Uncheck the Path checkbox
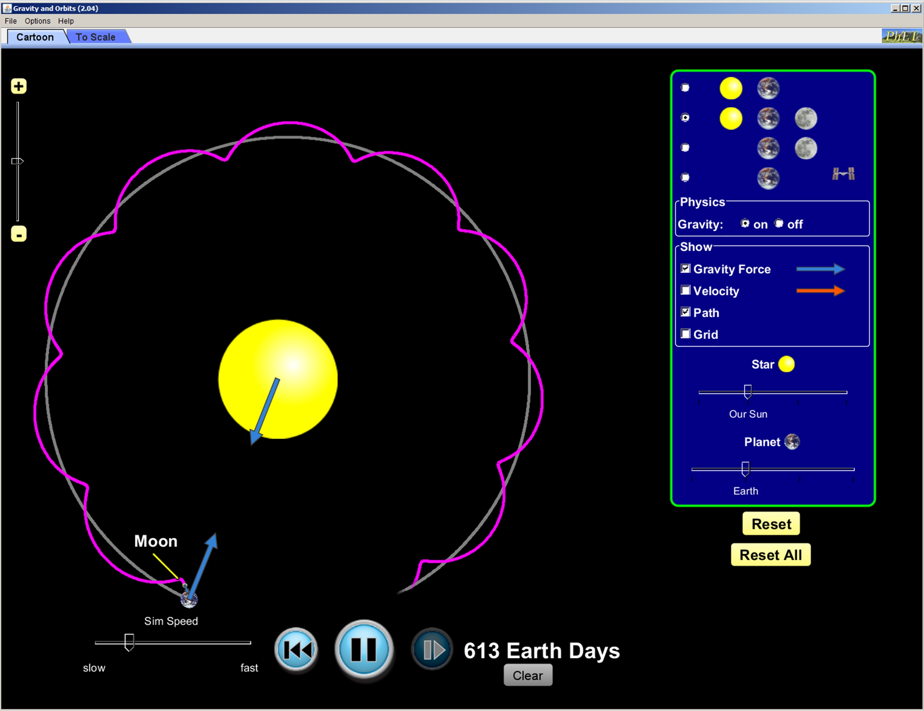The height and width of the screenshot is (711, 924). coord(685,312)
